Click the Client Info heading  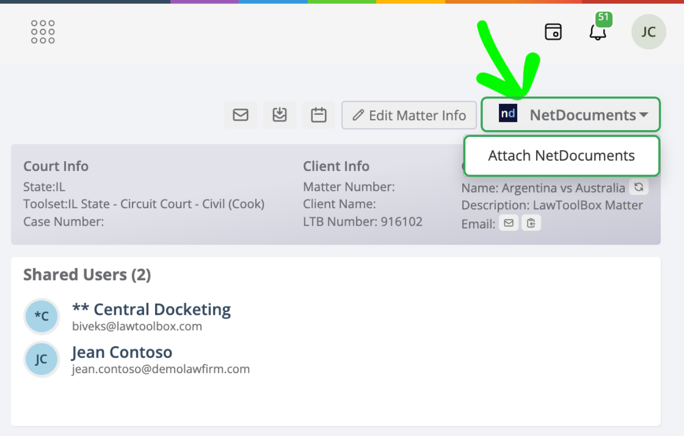[336, 166]
